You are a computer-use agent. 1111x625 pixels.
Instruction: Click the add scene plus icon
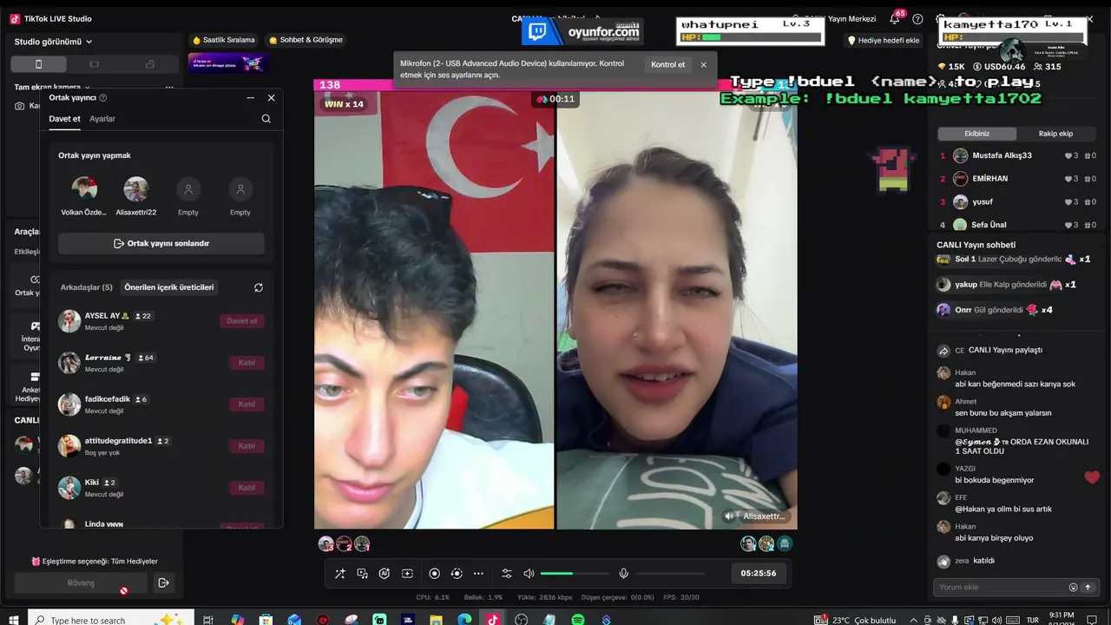coord(407,574)
